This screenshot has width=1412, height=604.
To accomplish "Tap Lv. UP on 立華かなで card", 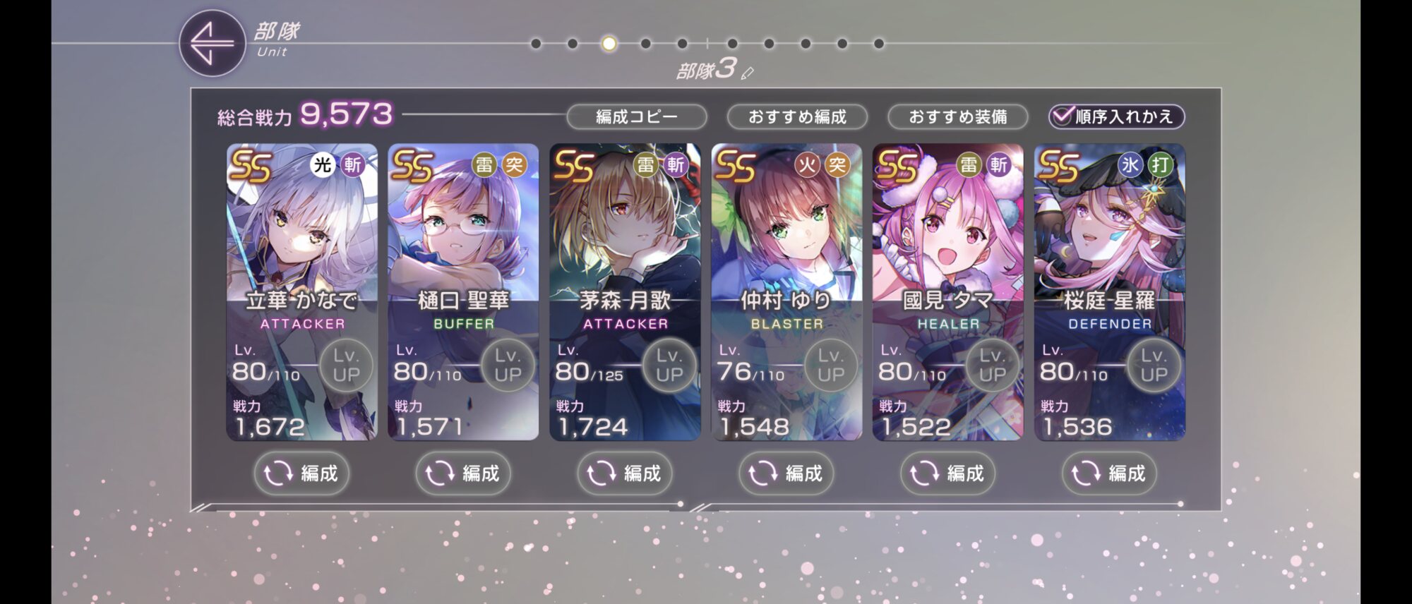I will 346,365.
